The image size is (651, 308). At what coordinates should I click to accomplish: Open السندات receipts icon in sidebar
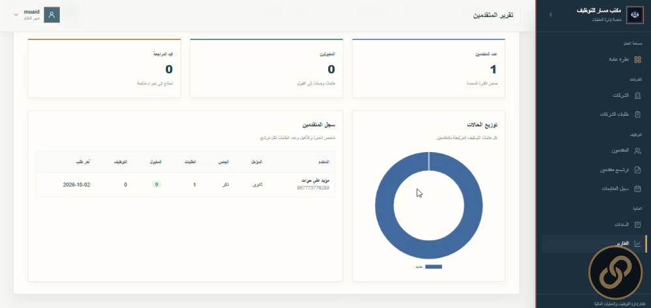pyautogui.click(x=638, y=225)
